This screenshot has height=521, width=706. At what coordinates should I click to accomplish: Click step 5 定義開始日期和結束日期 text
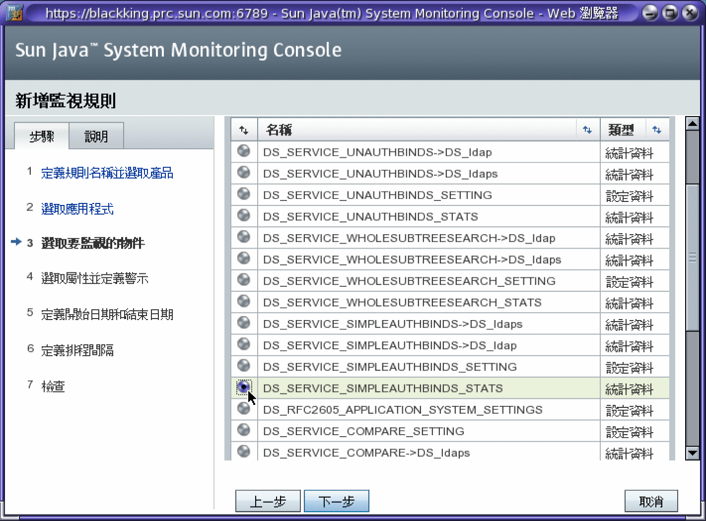[107, 314]
